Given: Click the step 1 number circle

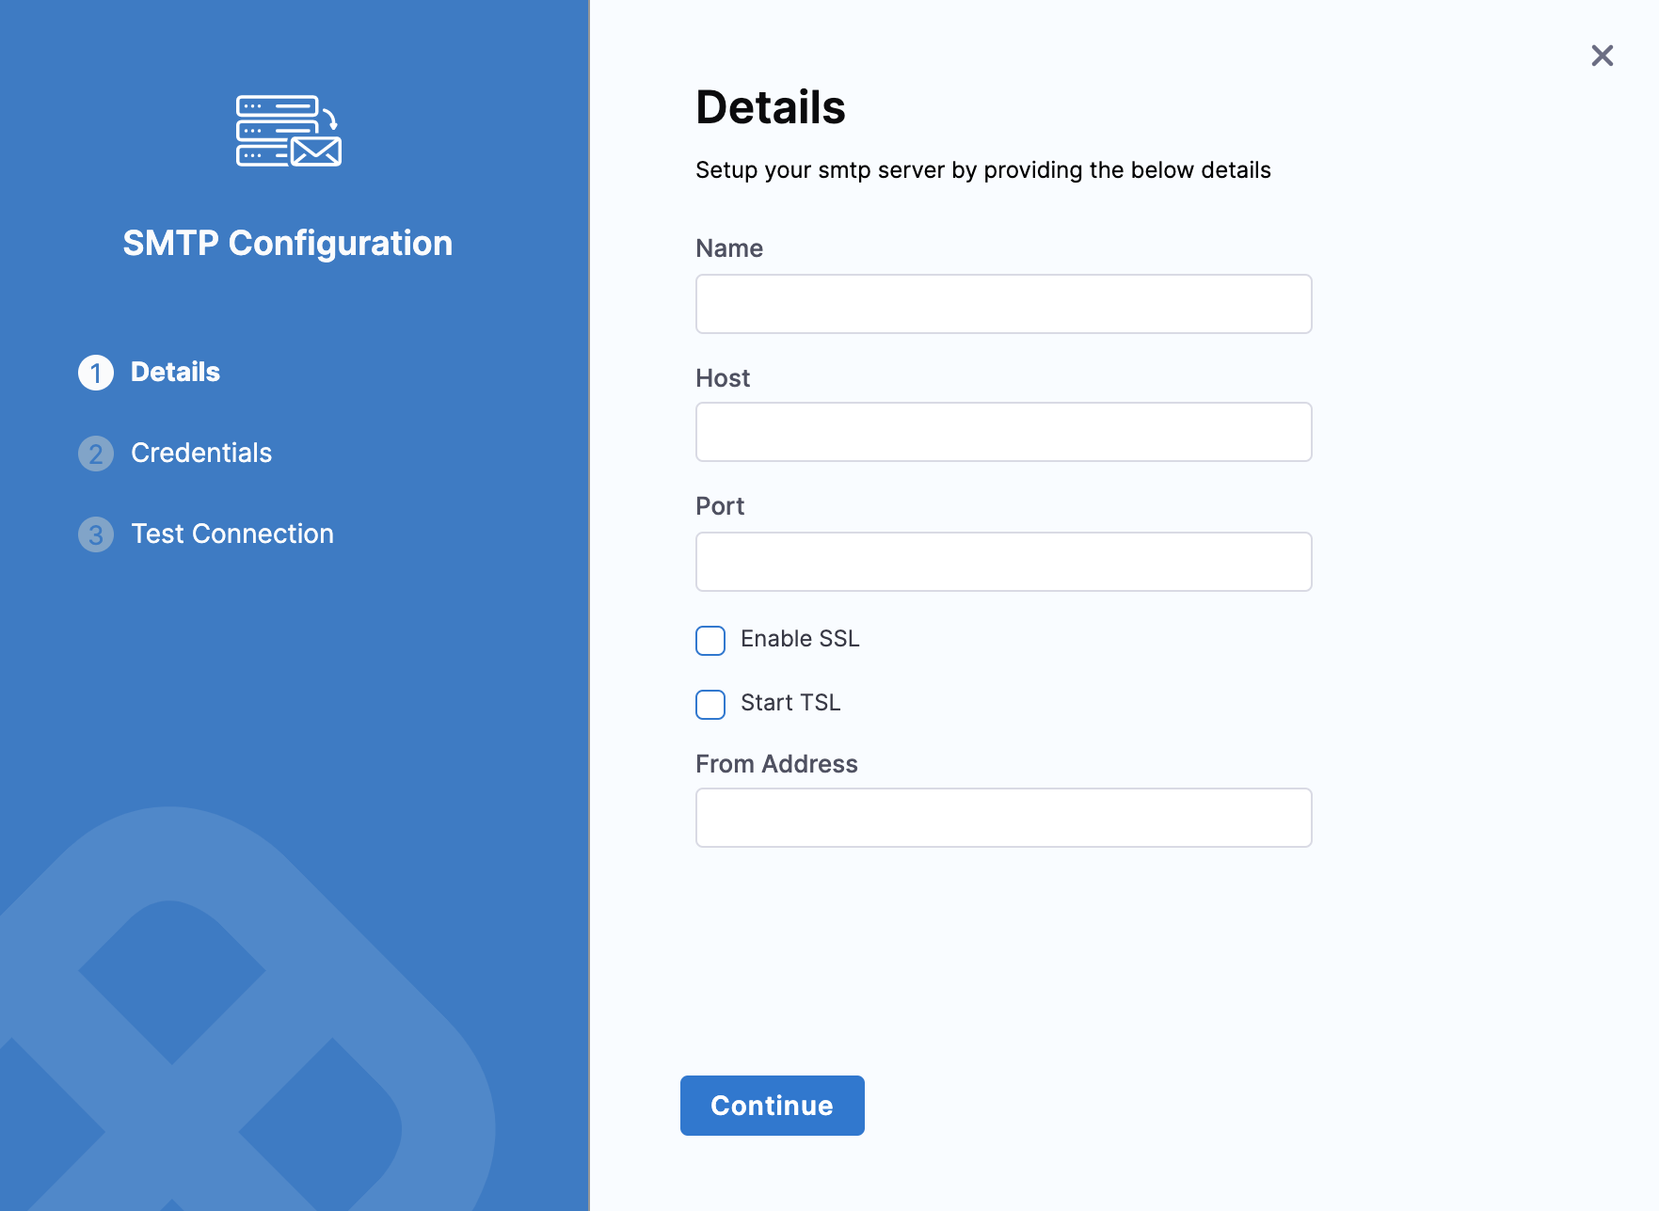Looking at the screenshot, I should pyautogui.click(x=96, y=373).
